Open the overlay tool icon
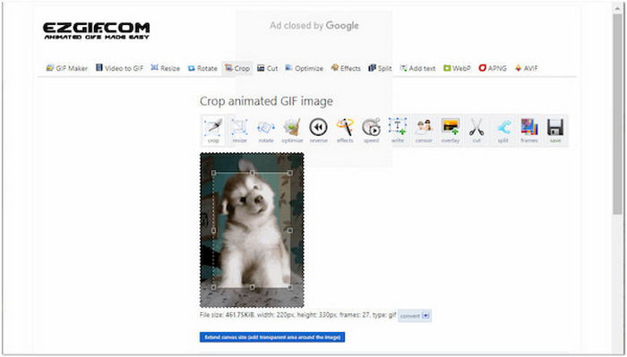 pyautogui.click(x=451, y=131)
